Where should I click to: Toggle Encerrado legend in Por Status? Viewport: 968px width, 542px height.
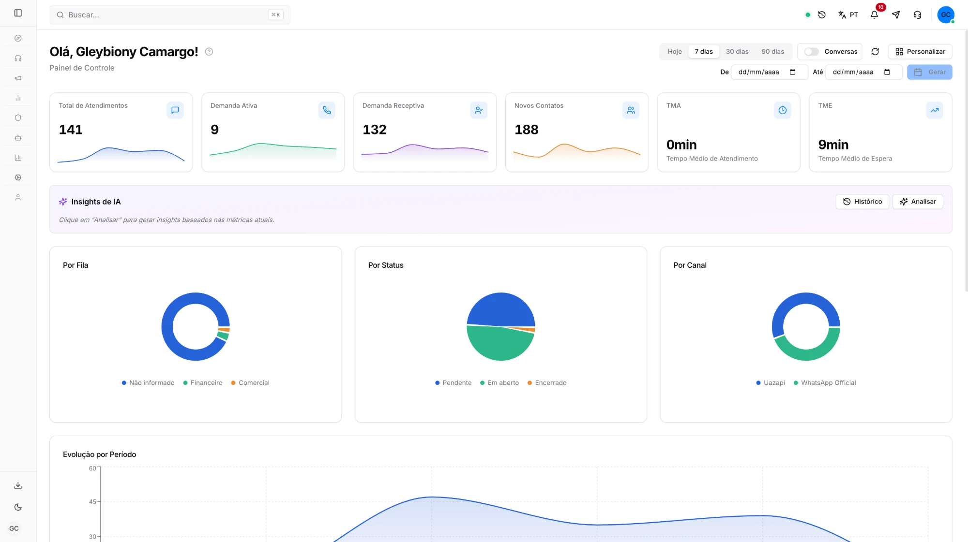[x=547, y=382]
